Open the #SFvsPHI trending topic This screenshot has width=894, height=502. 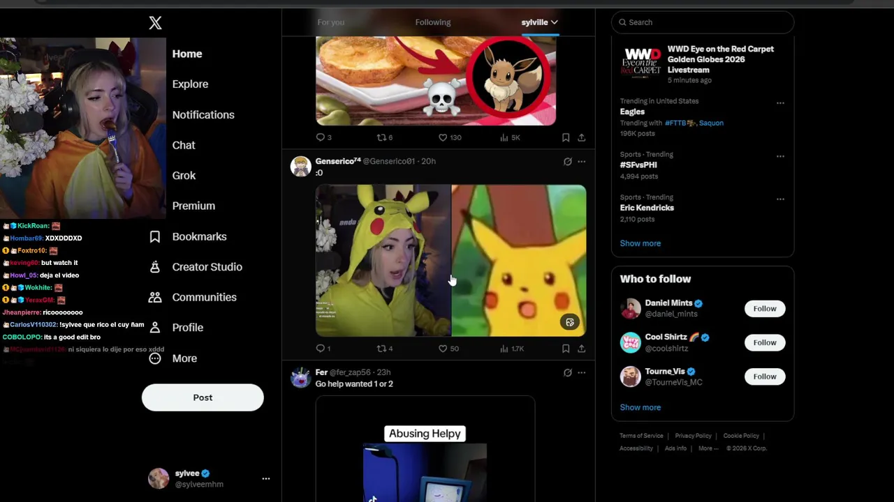(x=638, y=165)
